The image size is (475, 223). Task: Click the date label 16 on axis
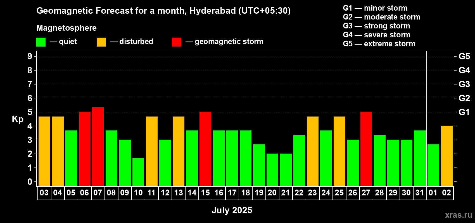pos(219,193)
